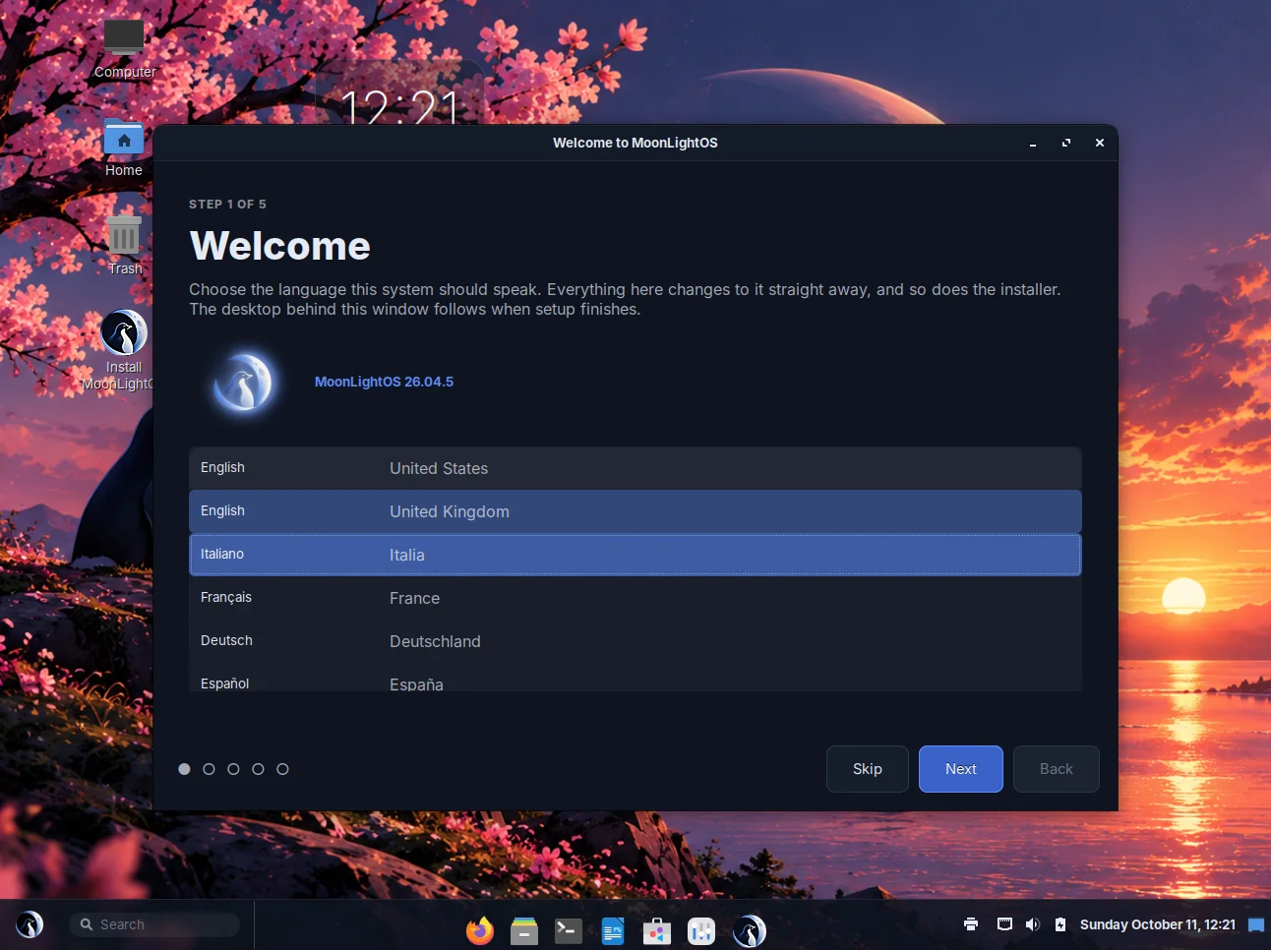Open the blue notifications icon in the tray

1256,924
